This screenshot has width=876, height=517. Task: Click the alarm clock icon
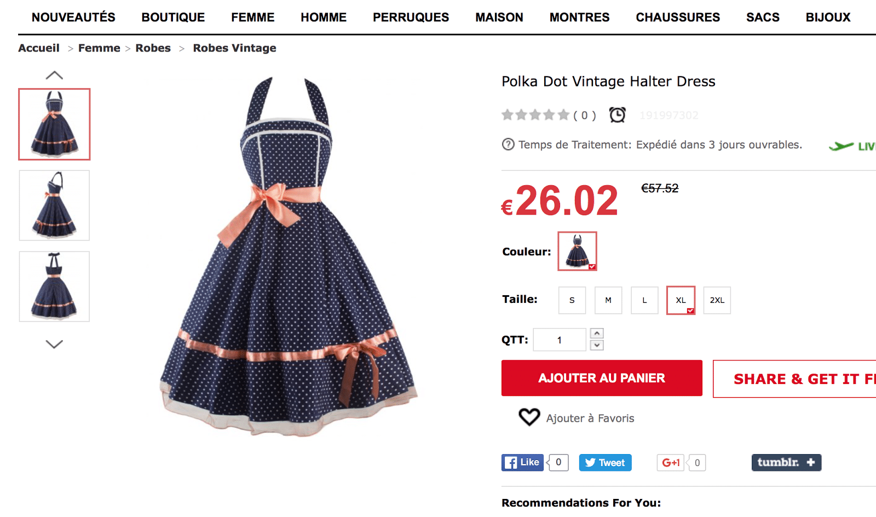[618, 115]
